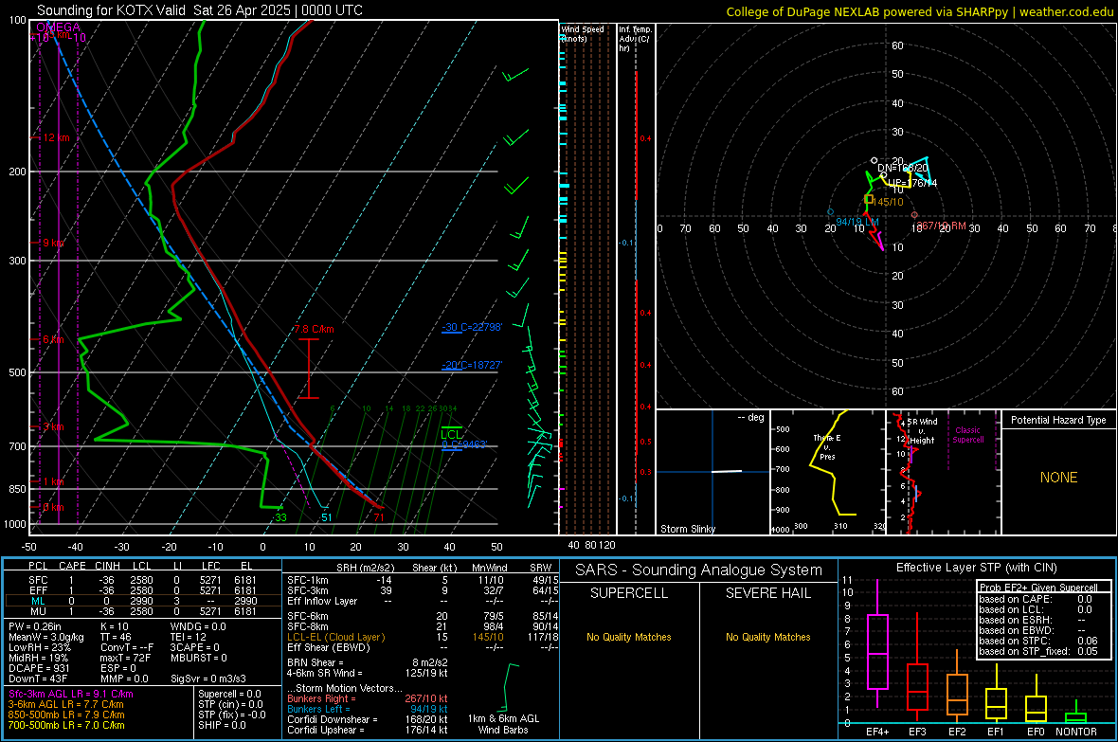The image size is (1118, 742).
Task: Click the "UP=176/14" hodograph label
Action: (912, 183)
